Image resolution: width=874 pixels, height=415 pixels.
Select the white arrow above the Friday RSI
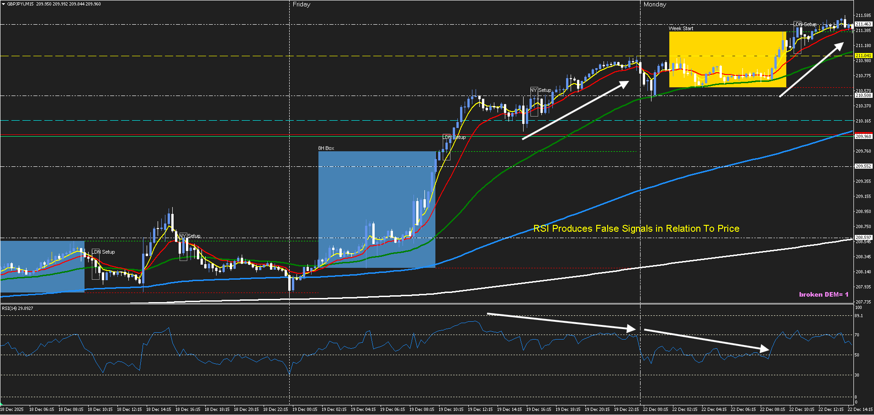pyautogui.click(x=561, y=321)
